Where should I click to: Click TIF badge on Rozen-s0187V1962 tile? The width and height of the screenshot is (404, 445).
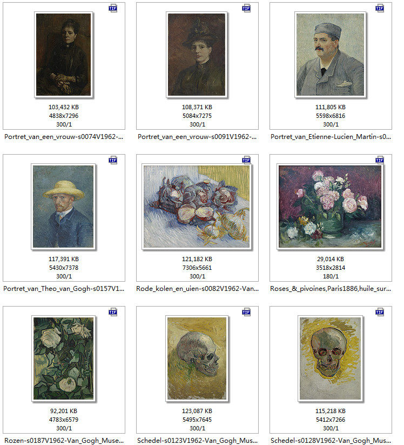click(x=113, y=312)
